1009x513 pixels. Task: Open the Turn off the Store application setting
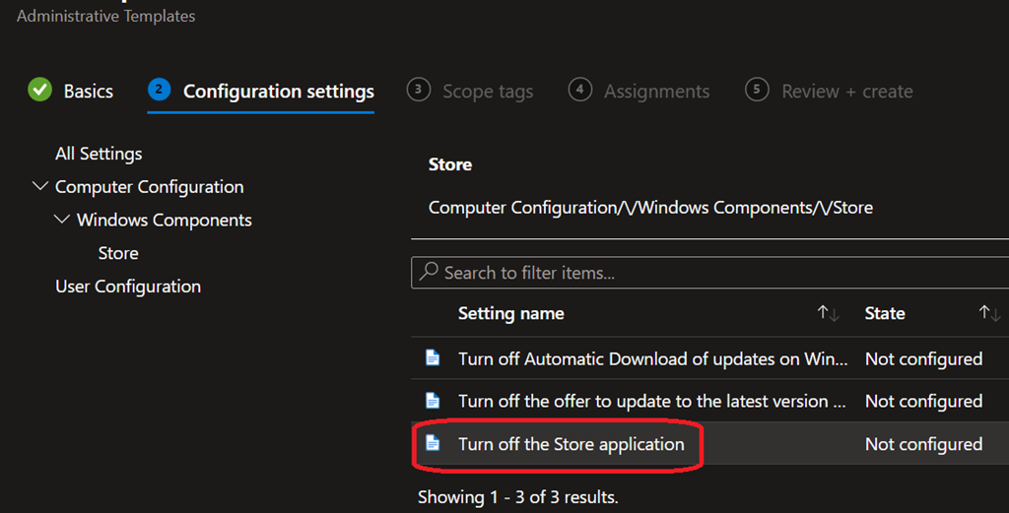[x=571, y=444]
